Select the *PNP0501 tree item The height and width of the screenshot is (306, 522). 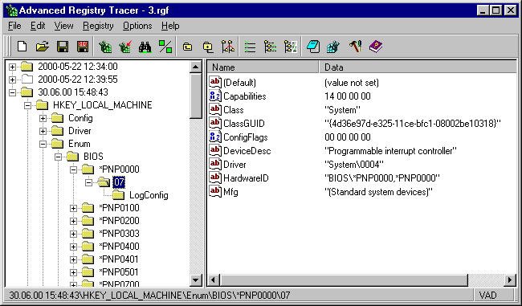point(119,272)
